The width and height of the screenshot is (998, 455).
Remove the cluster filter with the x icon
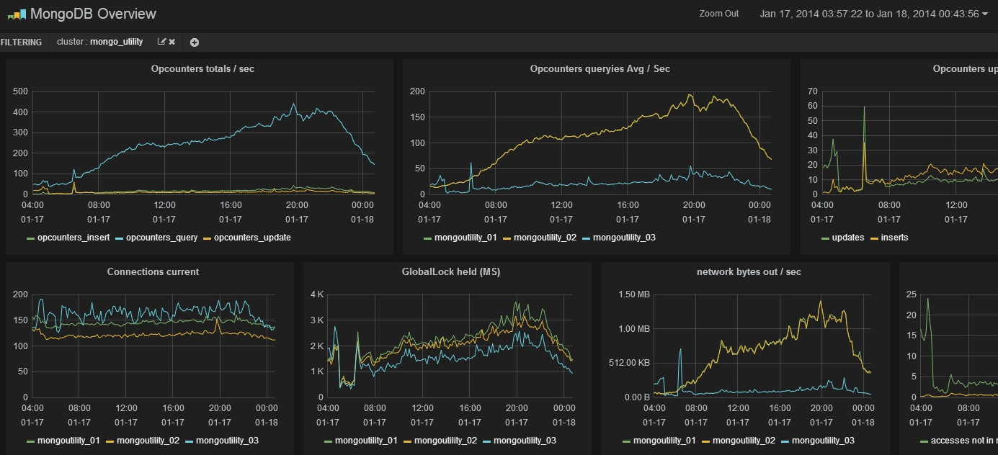(172, 42)
